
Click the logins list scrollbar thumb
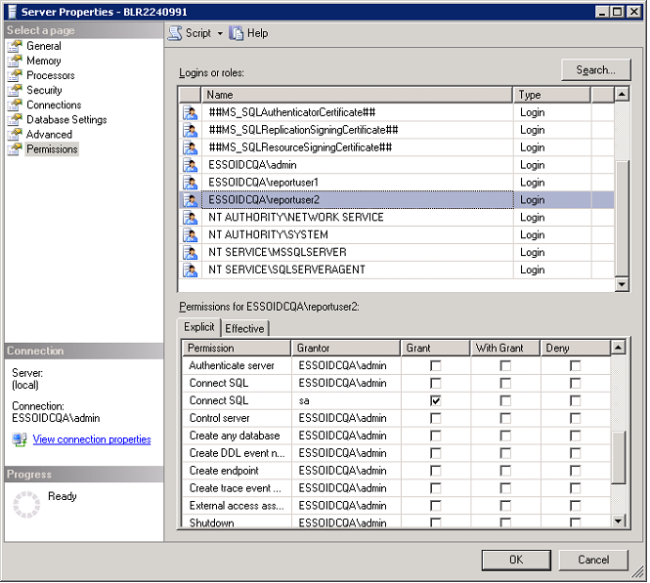tap(622, 218)
